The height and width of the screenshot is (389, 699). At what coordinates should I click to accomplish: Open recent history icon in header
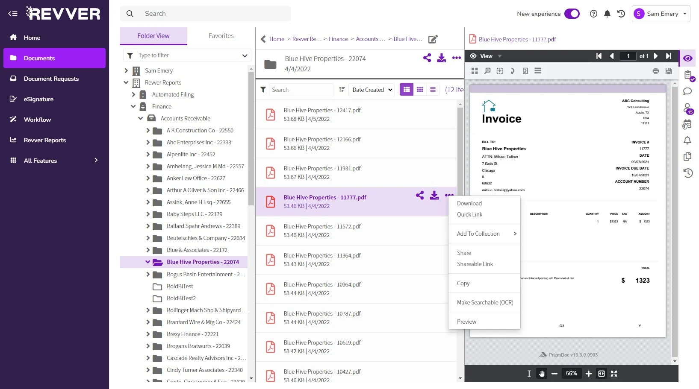tap(621, 14)
